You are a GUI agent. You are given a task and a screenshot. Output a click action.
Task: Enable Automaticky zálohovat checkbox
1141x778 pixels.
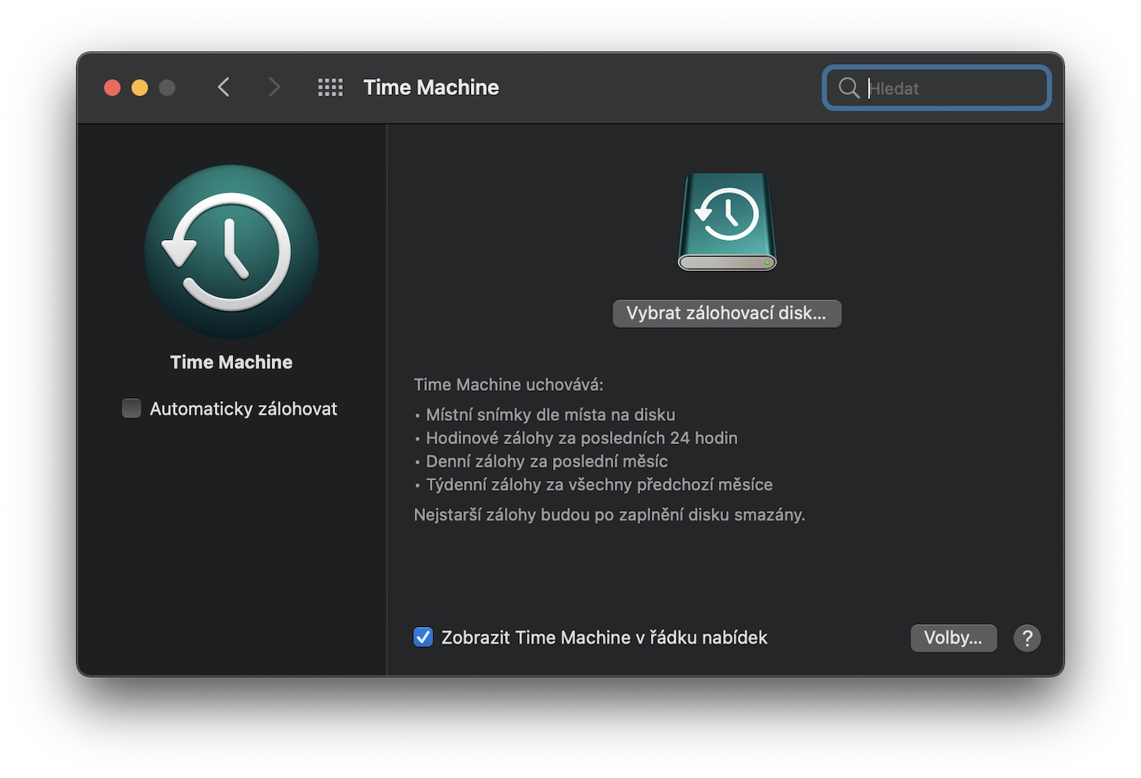[x=131, y=408]
